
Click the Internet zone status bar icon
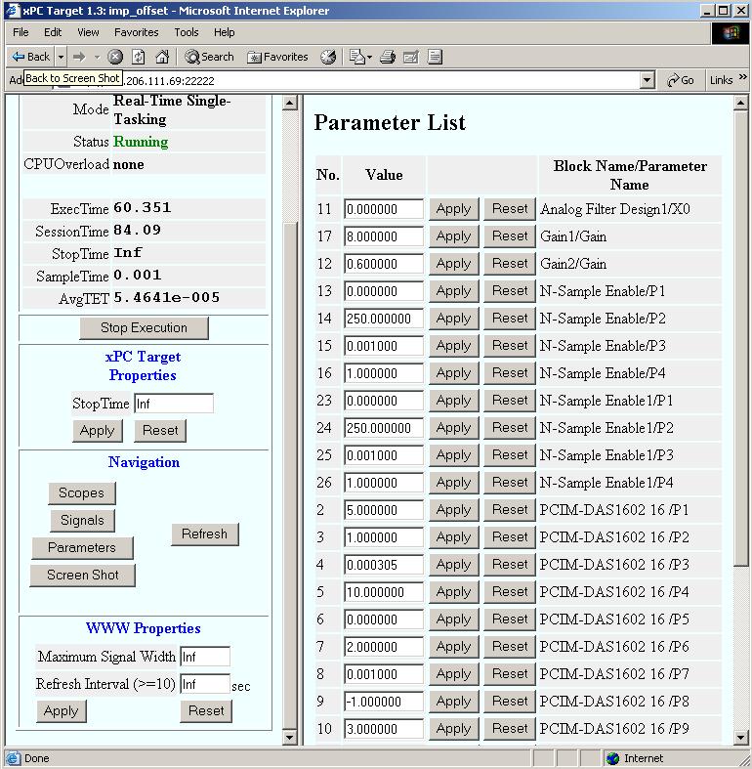(x=612, y=758)
